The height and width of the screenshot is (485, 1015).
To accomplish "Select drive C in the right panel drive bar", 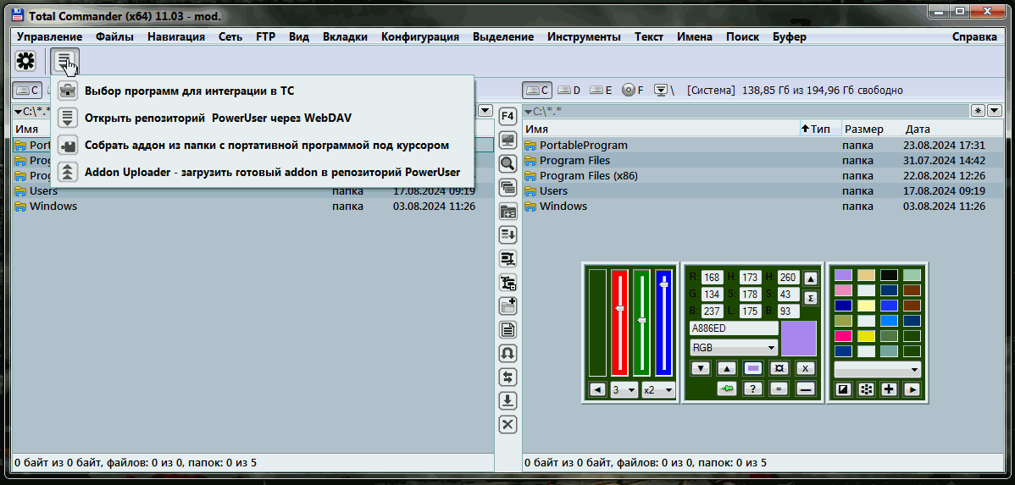I will 537,90.
